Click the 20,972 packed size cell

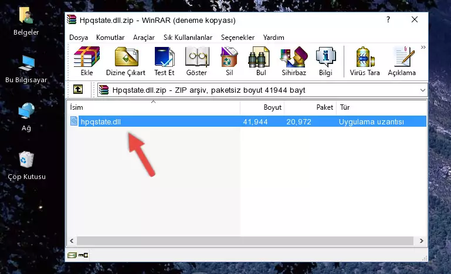(299, 122)
